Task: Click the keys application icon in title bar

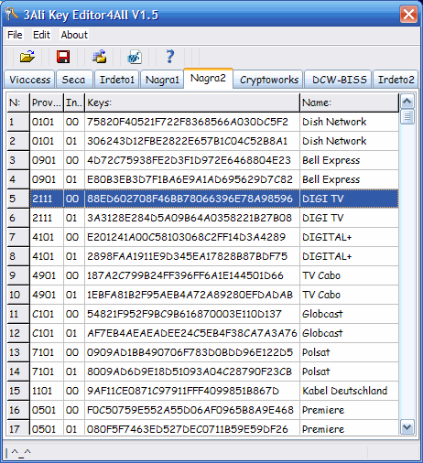Action: click(x=11, y=14)
